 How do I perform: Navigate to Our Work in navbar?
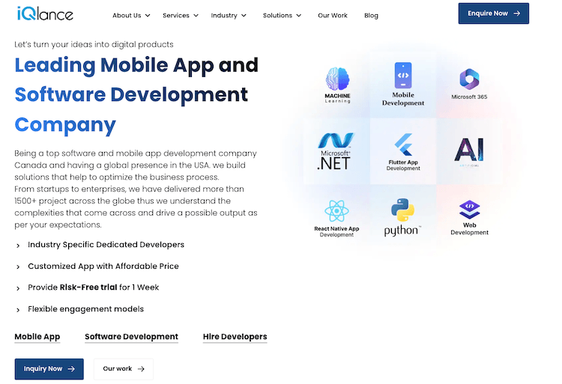pyautogui.click(x=333, y=15)
